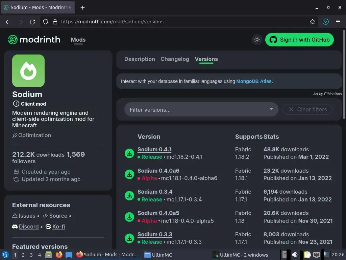
Task: Close the Sodium Modrinth tab
Action: tap(70, 7)
